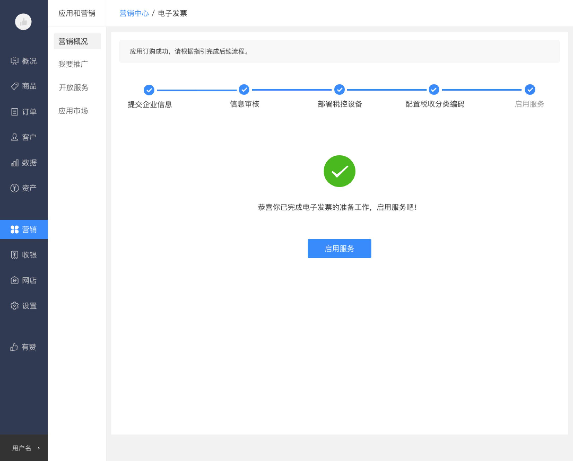This screenshot has width=573, height=461.
Task: Open 网店 shop icon in sidebar
Action: point(14,280)
